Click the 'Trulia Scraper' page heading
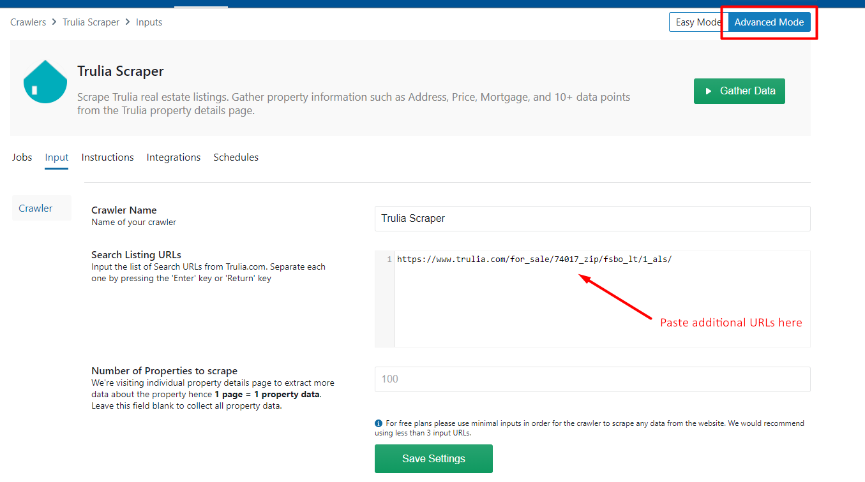865x482 pixels. click(121, 71)
